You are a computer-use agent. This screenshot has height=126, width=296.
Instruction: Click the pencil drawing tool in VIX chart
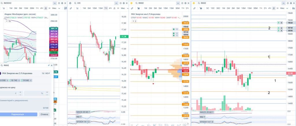[x=71, y=8]
